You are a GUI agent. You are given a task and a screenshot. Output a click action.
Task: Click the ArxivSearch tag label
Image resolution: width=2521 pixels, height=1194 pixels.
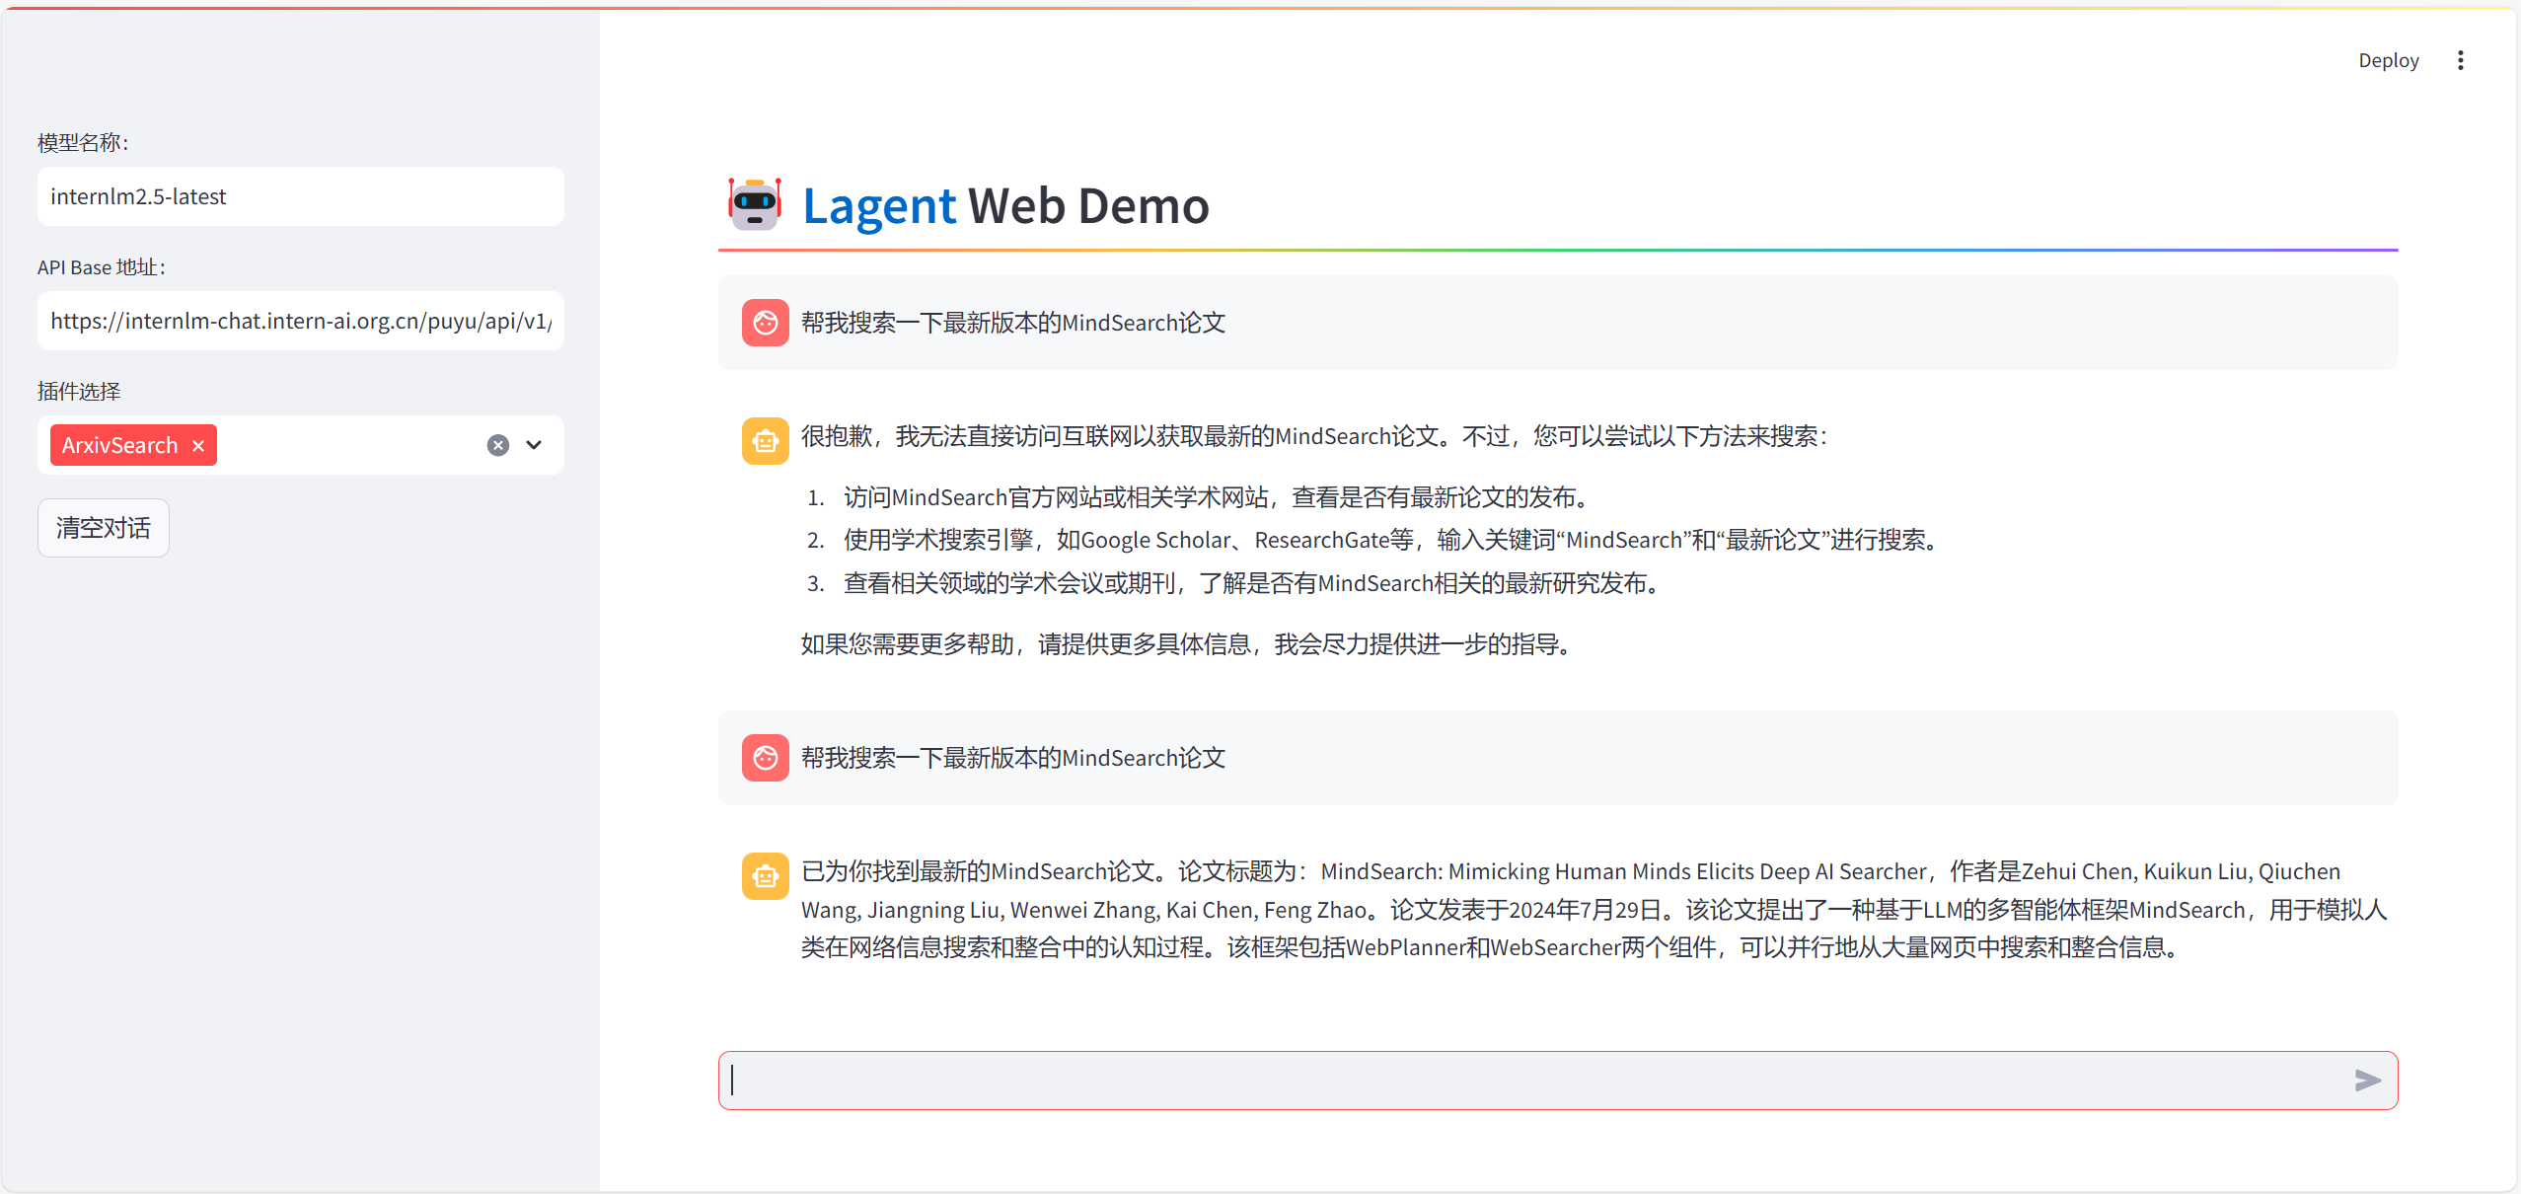pos(119,446)
